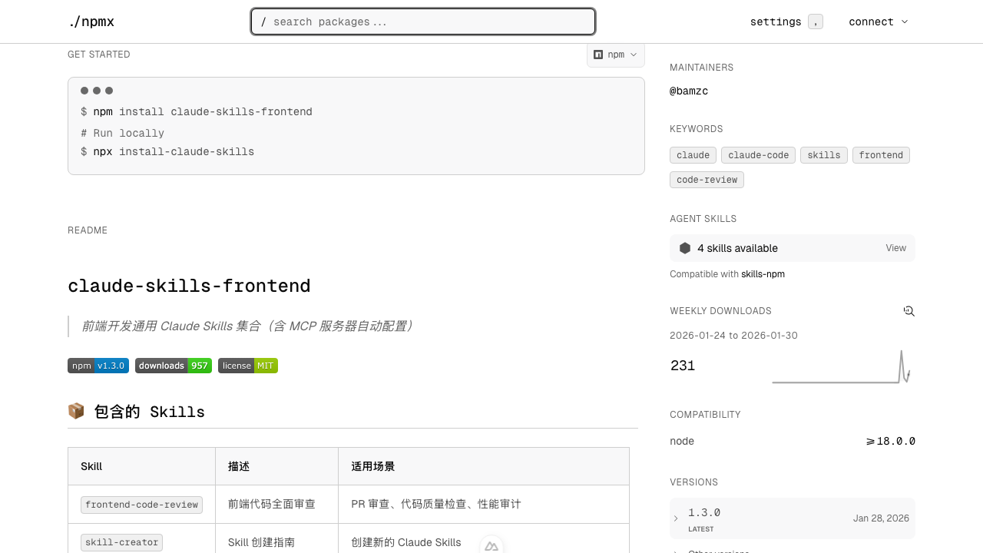Image resolution: width=983 pixels, height=553 pixels.
Task: Select the claude-code keyword tag
Action: coord(758,155)
